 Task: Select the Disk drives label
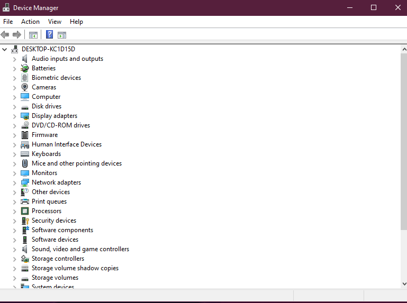[x=47, y=106]
